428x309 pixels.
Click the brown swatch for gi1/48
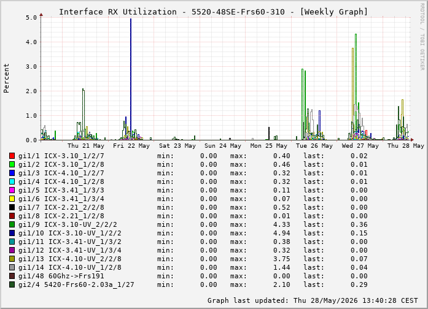point(12,276)
